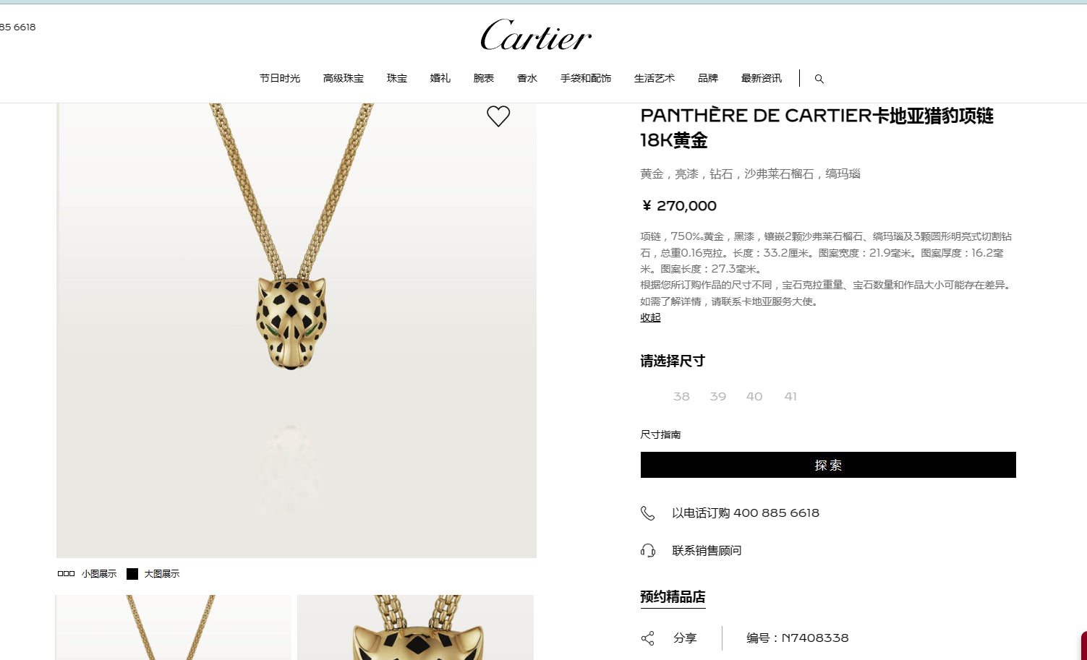Open the 腕表 menu
1087x660 pixels.
click(x=484, y=78)
